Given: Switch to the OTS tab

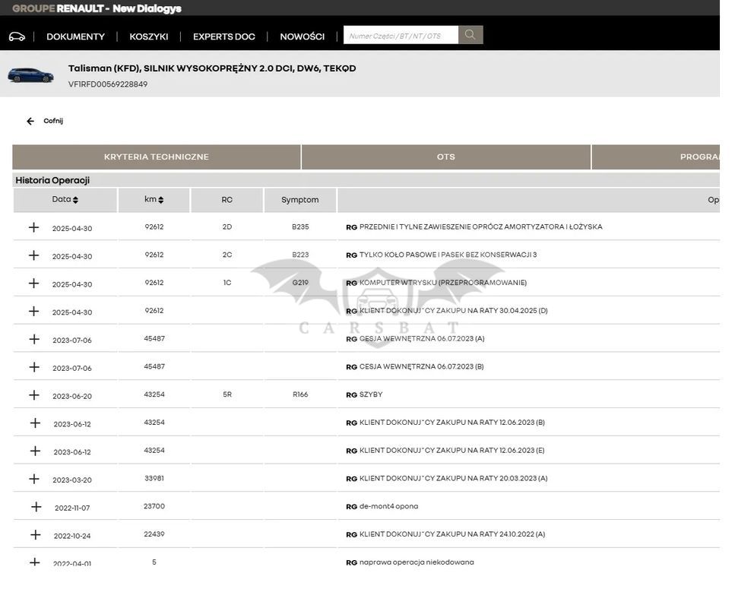Looking at the screenshot, I should click(x=445, y=157).
